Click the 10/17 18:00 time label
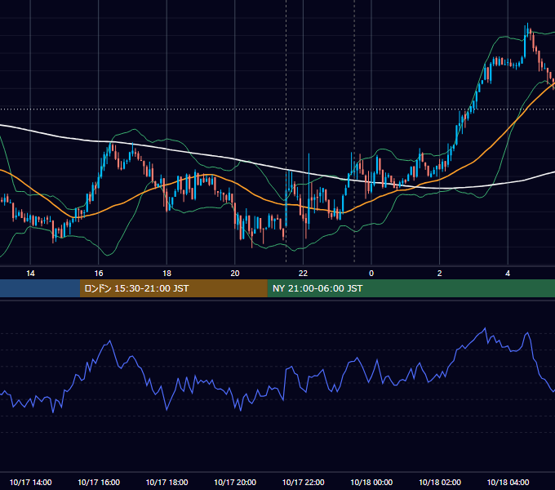Screen dimensions: 555x490 (166, 482)
